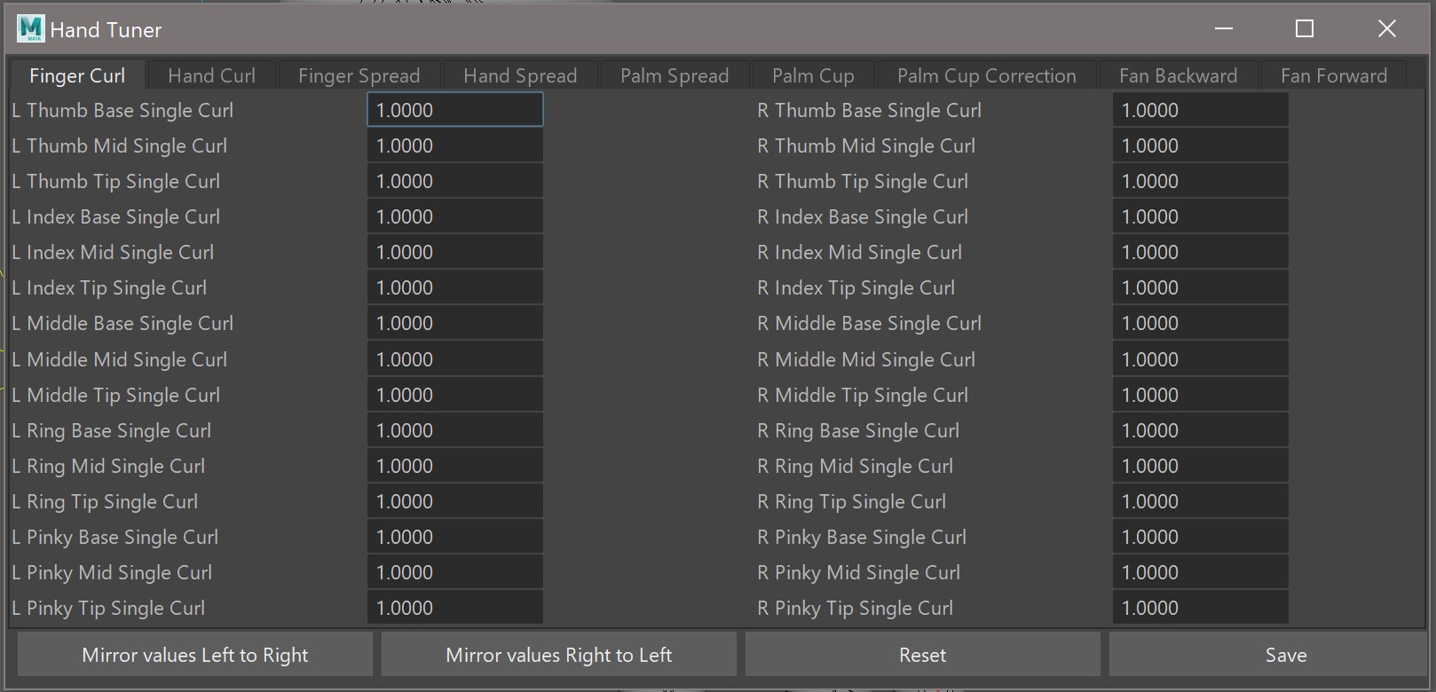Viewport: 1436px width, 692px height.
Task: Click R Pinky Base Single Curl value field
Action: pos(1201,537)
